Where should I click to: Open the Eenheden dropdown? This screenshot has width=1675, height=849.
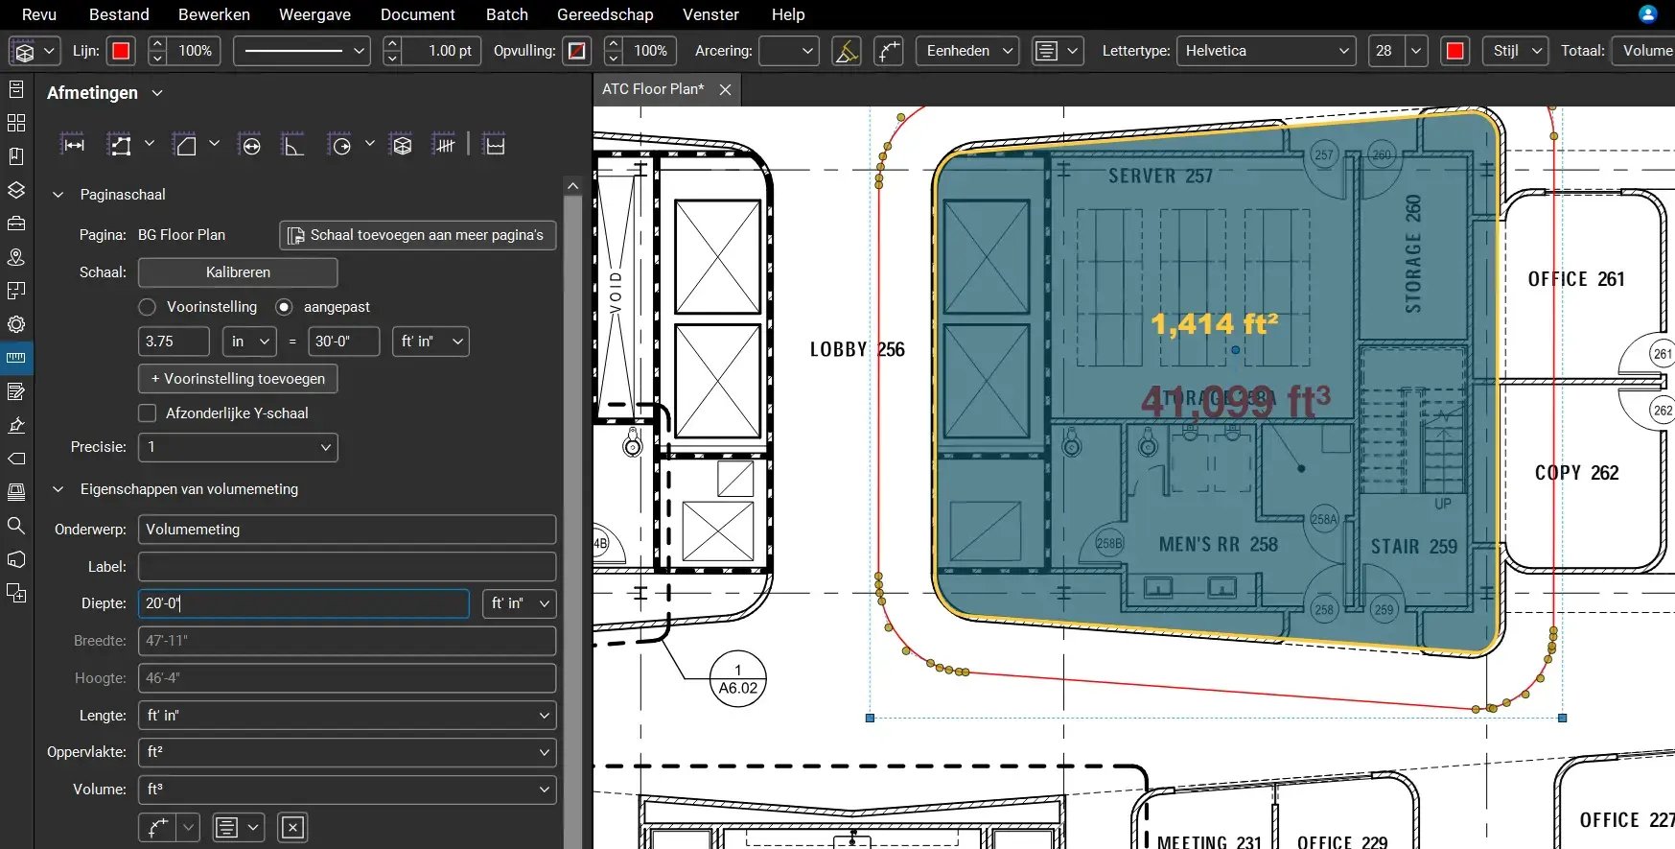(x=967, y=51)
